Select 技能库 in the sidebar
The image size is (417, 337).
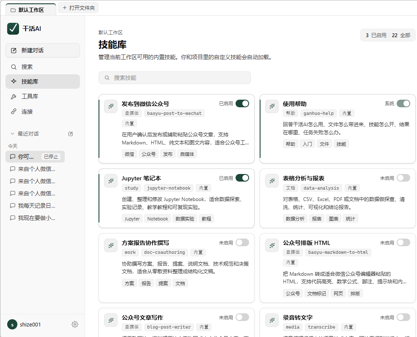click(x=43, y=82)
